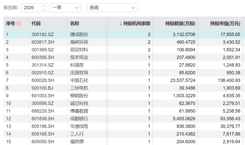The height and width of the screenshot is (145, 245).
Task: Select stock code 600028.SH
Action: click(x=43, y=80)
